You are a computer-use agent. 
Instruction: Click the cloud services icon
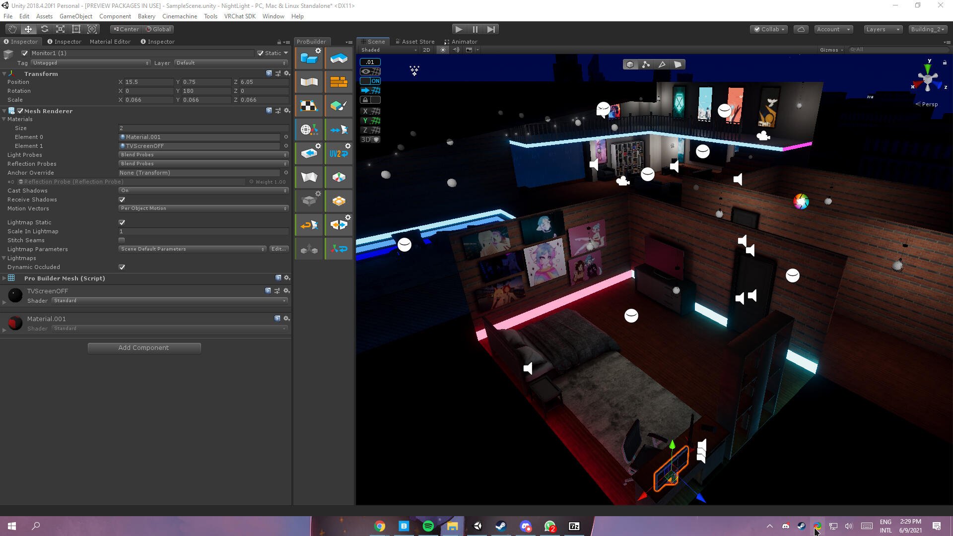(801, 29)
